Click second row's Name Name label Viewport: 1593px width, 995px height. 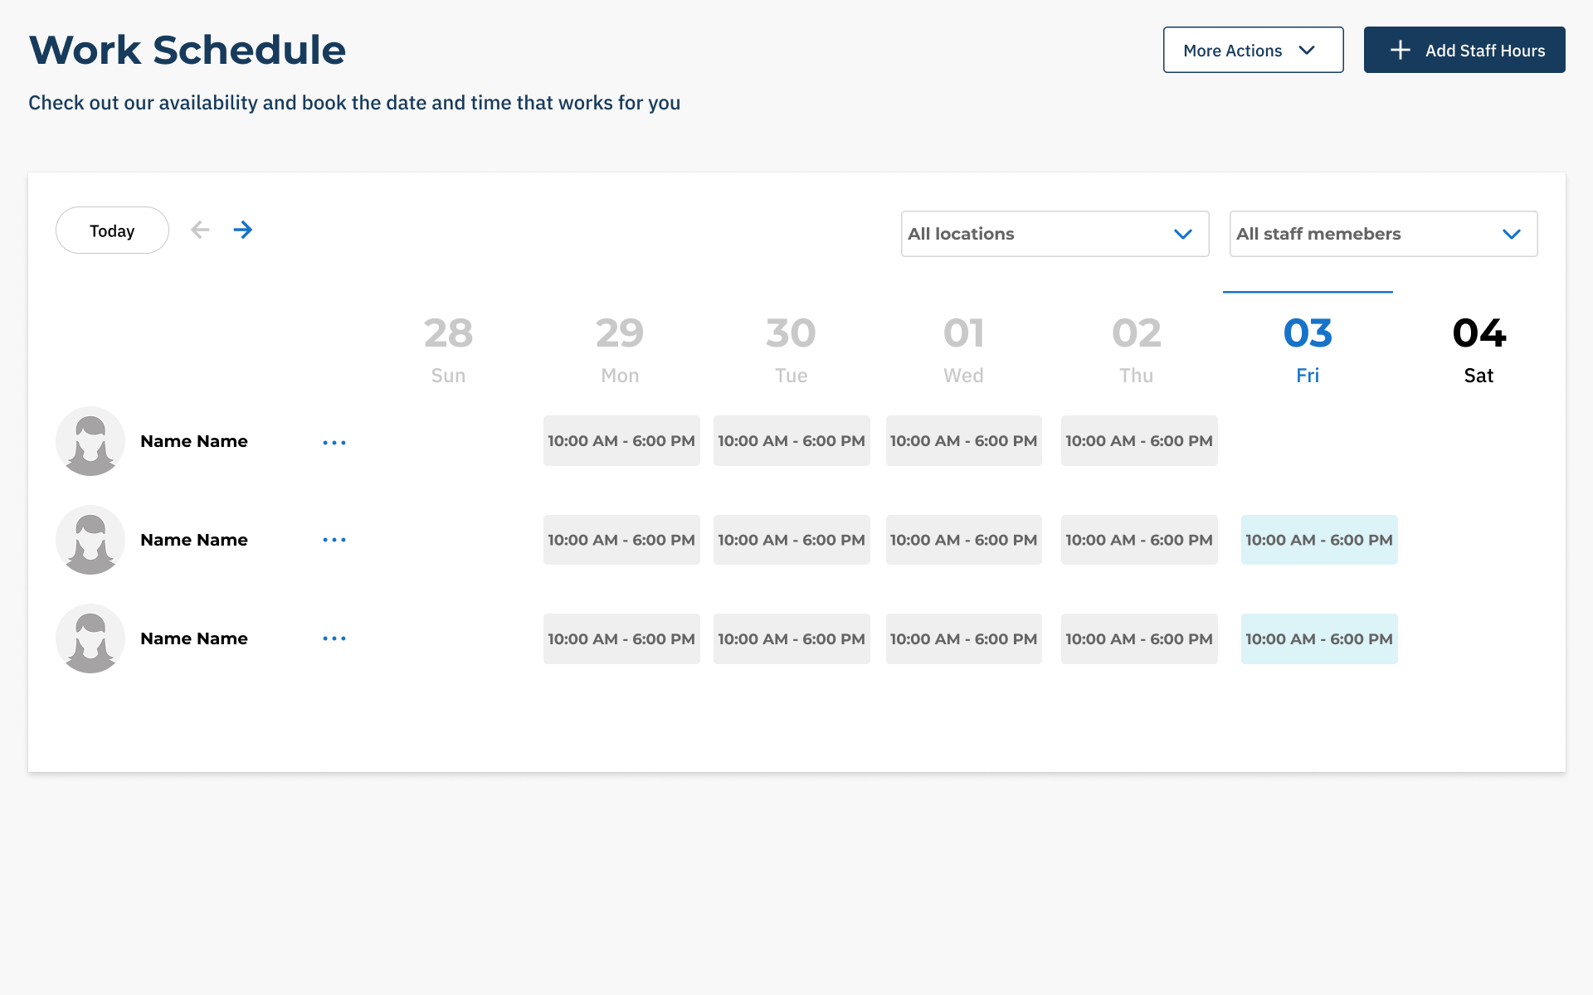coord(194,540)
